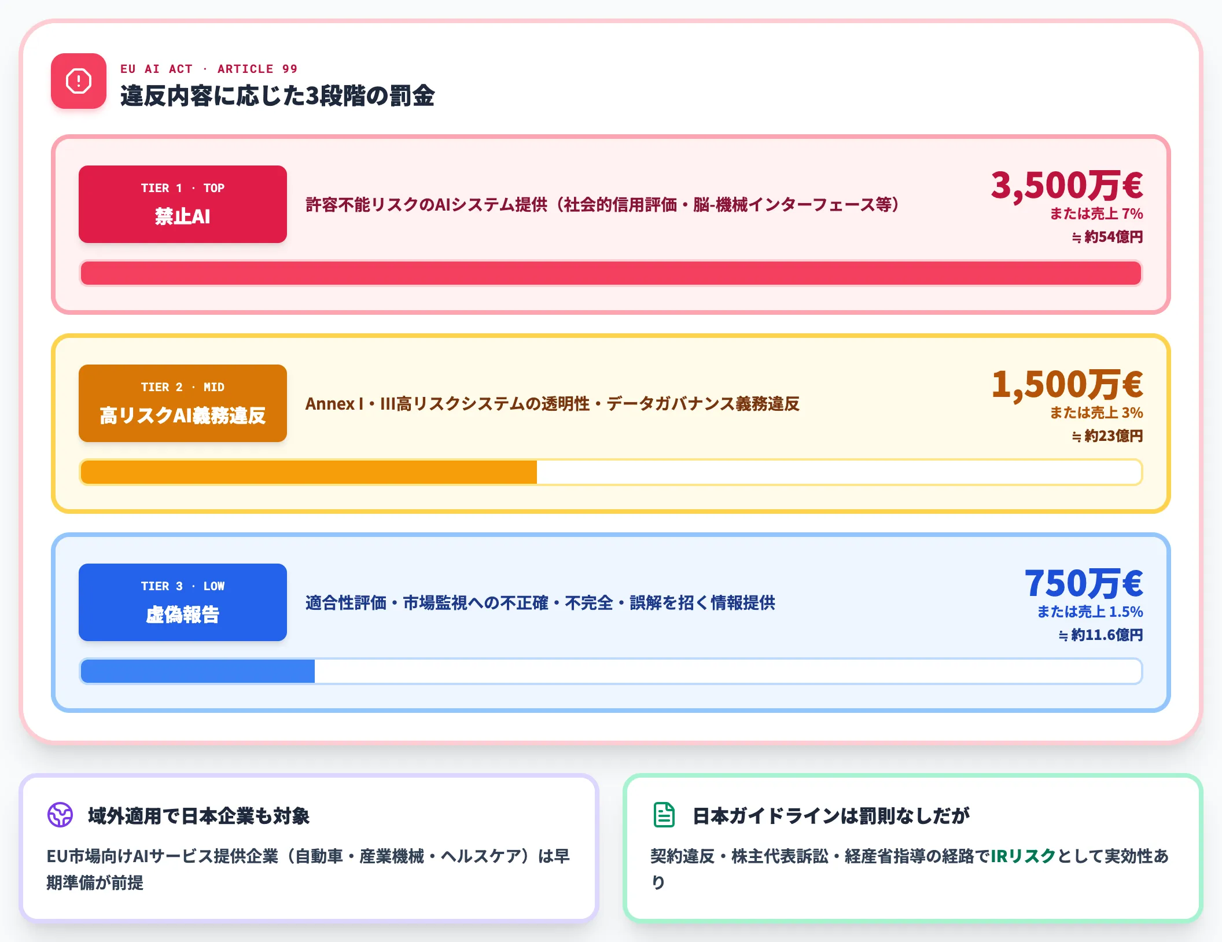Click the 契約違反・株主代表訴訟 paragraph
Viewport: 1222px width, 942px height.
click(x=910, y=869)
